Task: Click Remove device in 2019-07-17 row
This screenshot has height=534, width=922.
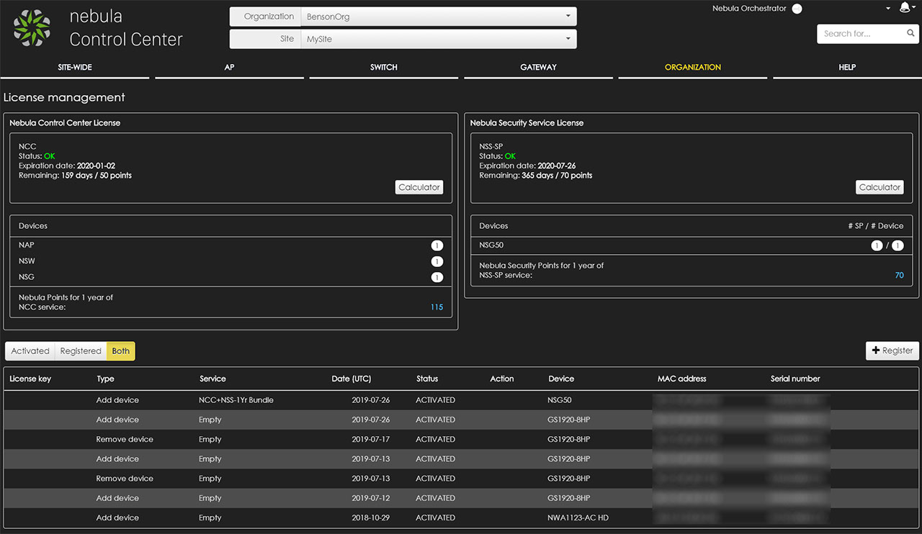Action: click(x=125, y=439)
